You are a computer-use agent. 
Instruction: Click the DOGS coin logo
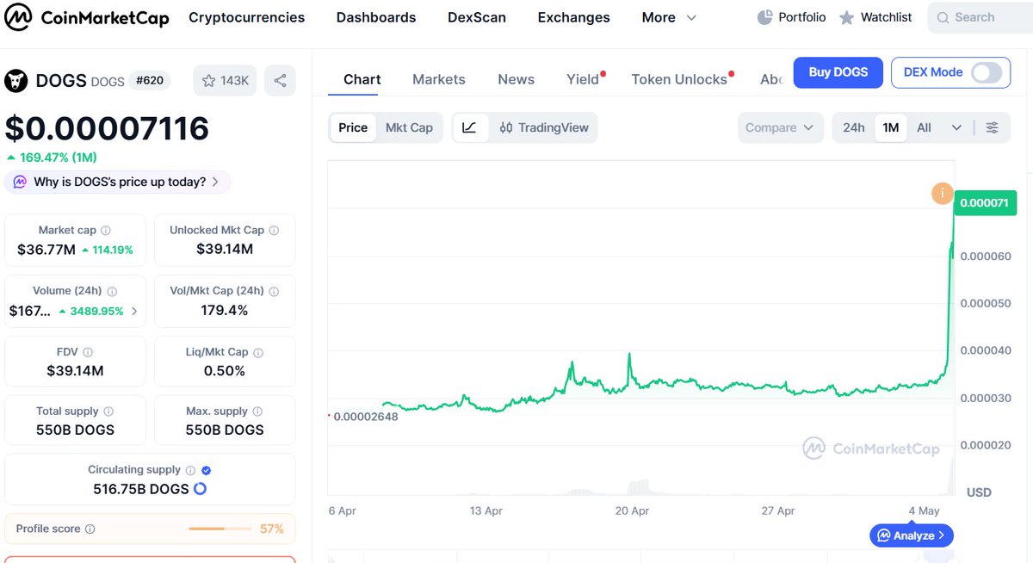16,81
